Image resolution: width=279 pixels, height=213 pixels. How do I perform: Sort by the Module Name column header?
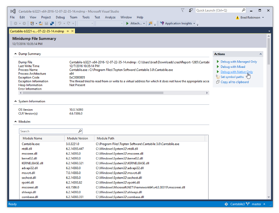42,138
